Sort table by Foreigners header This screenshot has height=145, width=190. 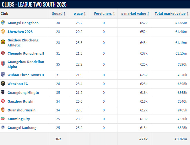coord(103,13)
